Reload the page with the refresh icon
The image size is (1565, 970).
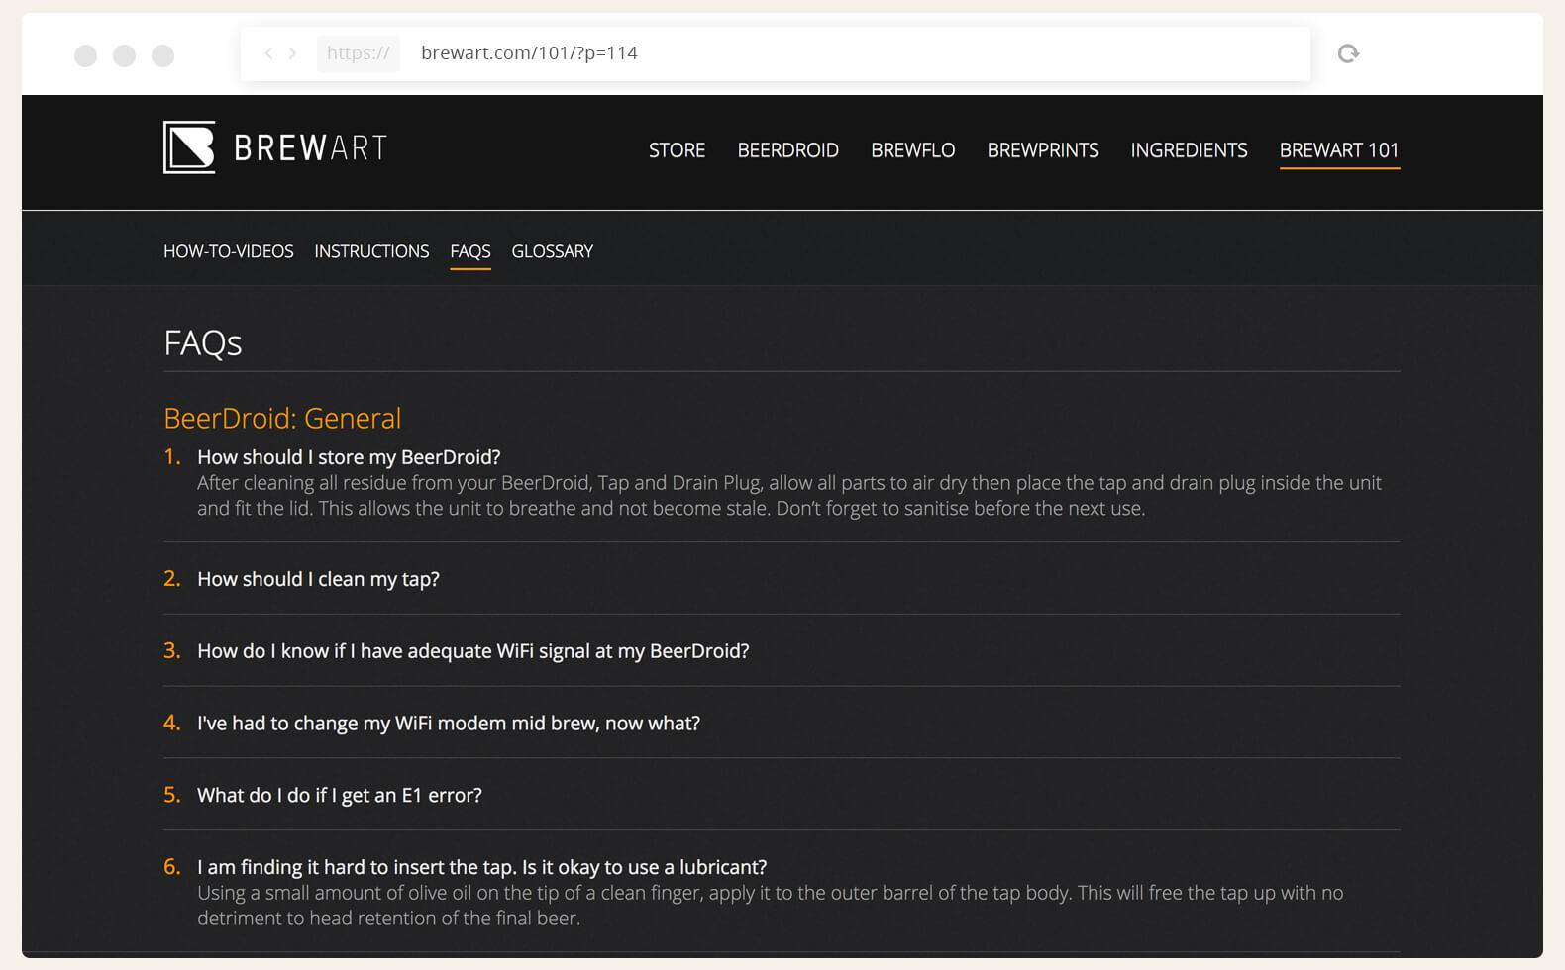click(1348, 53)
